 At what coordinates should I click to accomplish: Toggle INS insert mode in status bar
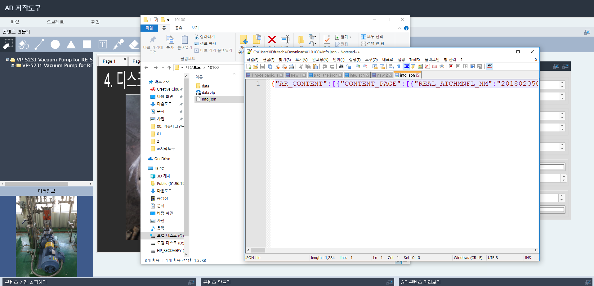tap(528, 258)
